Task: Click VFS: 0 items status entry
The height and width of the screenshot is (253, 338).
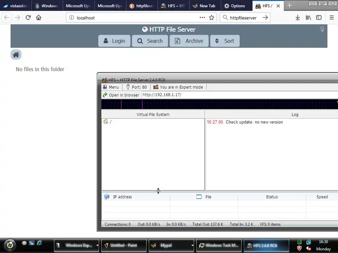Action: coord(270,224)
